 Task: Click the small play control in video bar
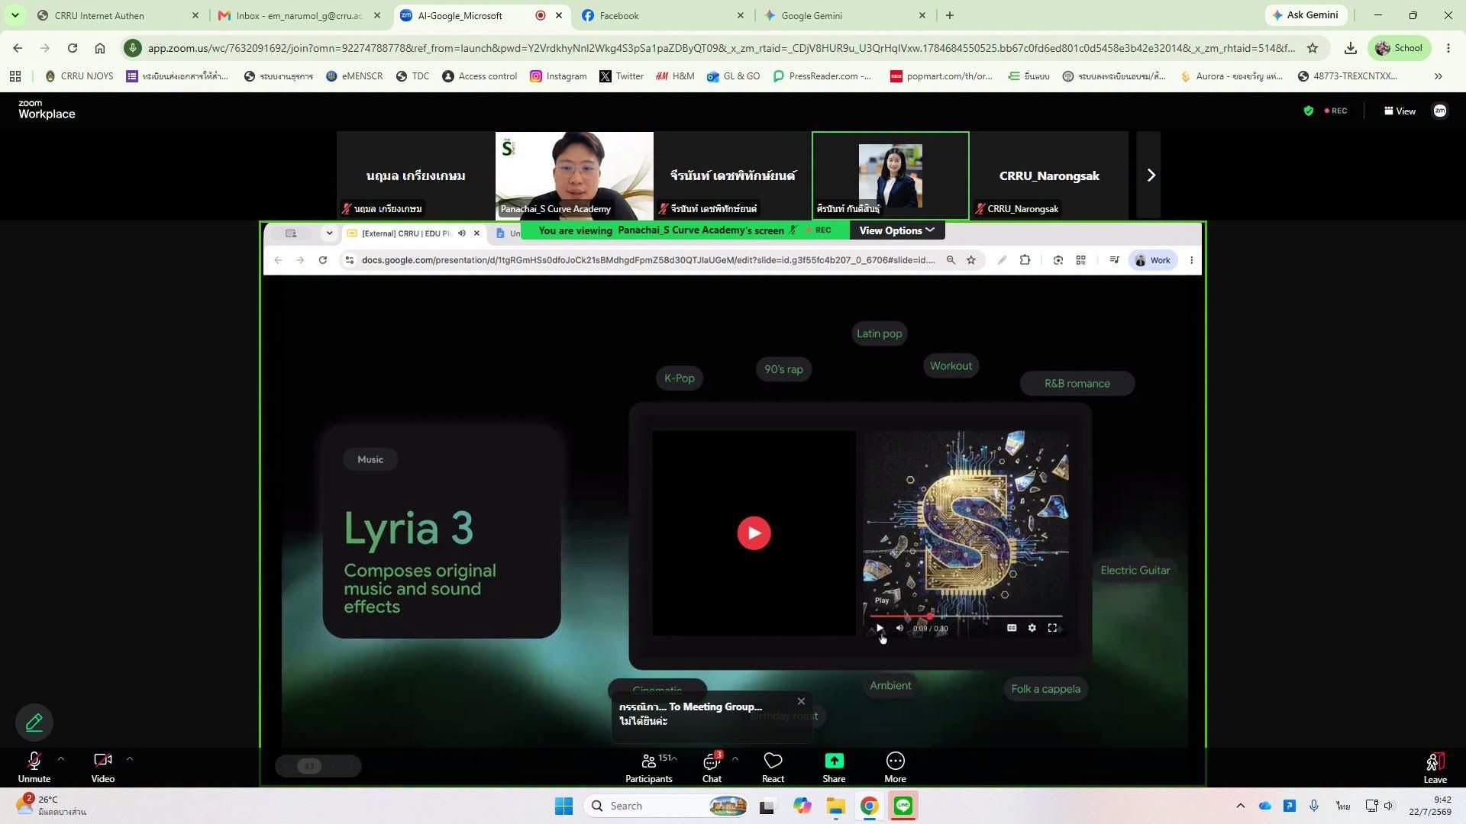click(x=880, y=628)
